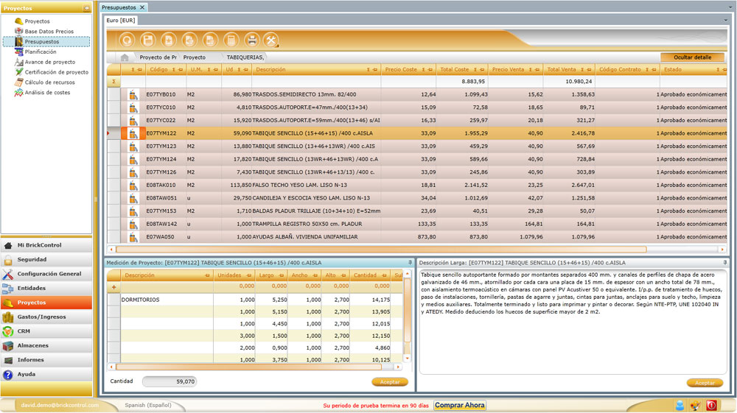This screenshot has width=737, height=413.
Task: Click the row icon for E07WA050
Action: pyautogui.click(x=133, y=237)
